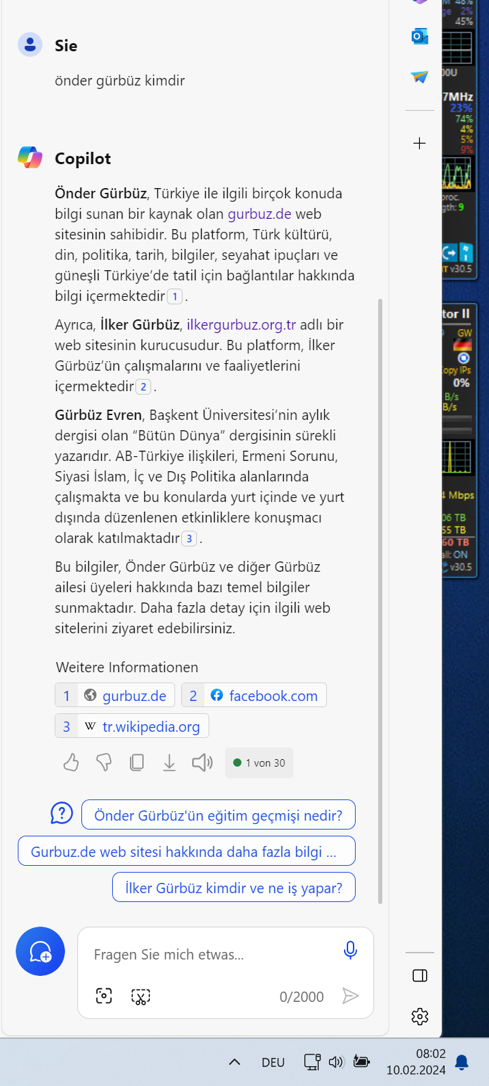
Task: Click the chat vertical scrollbar
Action: click(x=380, y=602)
